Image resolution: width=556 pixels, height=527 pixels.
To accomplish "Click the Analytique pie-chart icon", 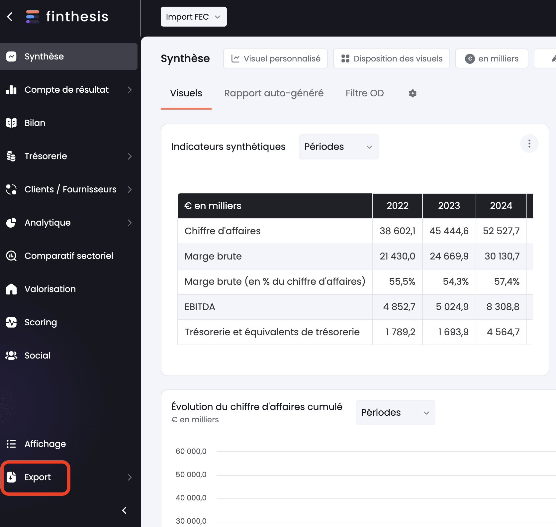I will (x=11, y=223).
